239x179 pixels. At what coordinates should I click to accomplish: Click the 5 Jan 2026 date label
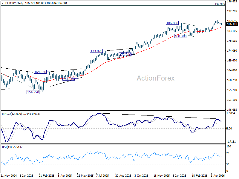[x=180, y=175]
